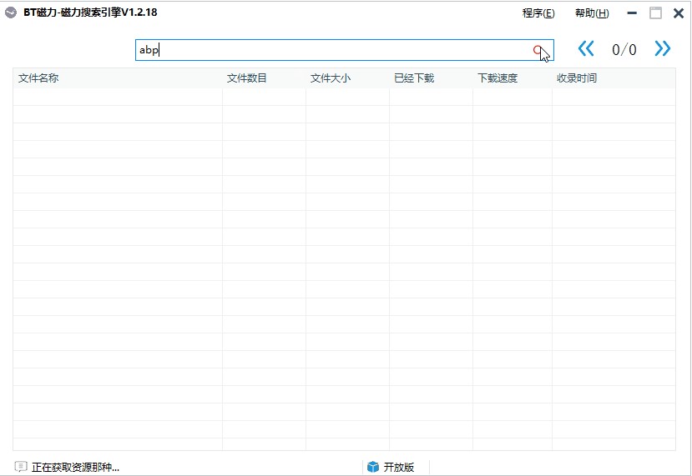Image resolution: width=692 pixels, height=476 pixels.
Task: Click the 文件大小 column header
Action: coord(331,78)
